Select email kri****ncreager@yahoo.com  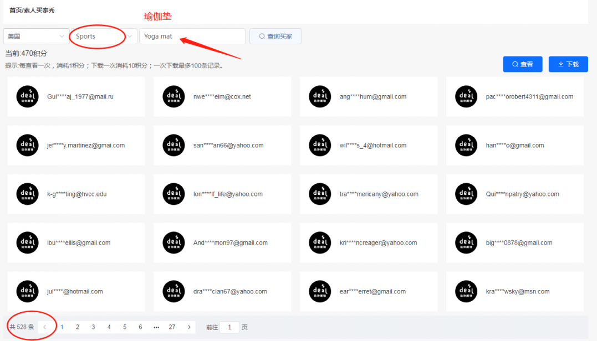[x=378, y=242]
